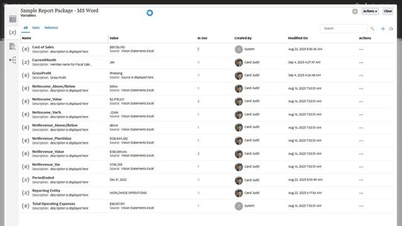
Task: Click the plus icon to add variable
Action: 383,29
